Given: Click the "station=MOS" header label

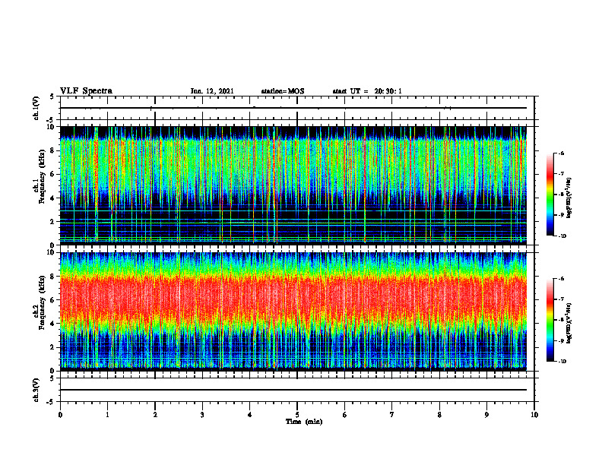Looking at the screenshot, I should (283, 91).
